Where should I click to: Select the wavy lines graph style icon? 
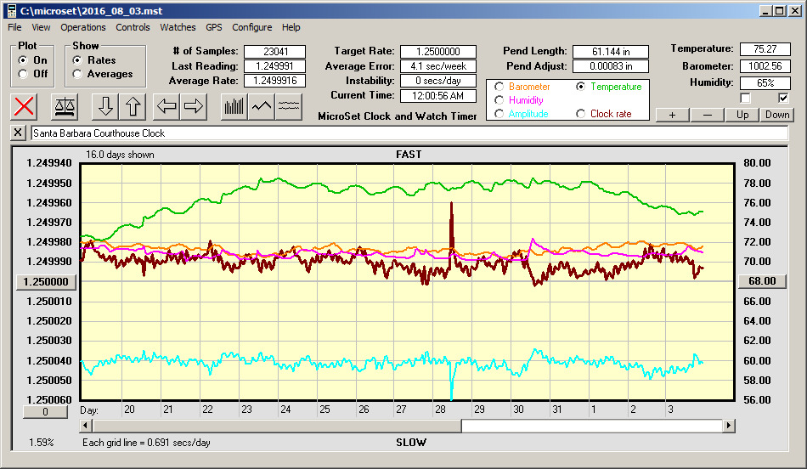pos(289,106)
